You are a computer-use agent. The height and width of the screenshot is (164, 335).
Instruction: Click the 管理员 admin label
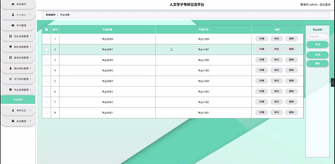[309, 5]
